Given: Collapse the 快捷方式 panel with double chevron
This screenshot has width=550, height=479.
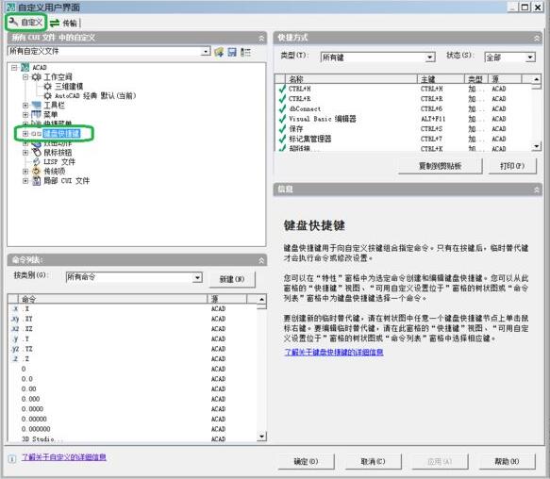Looking at the screenshot, I should tap(537, 38).
